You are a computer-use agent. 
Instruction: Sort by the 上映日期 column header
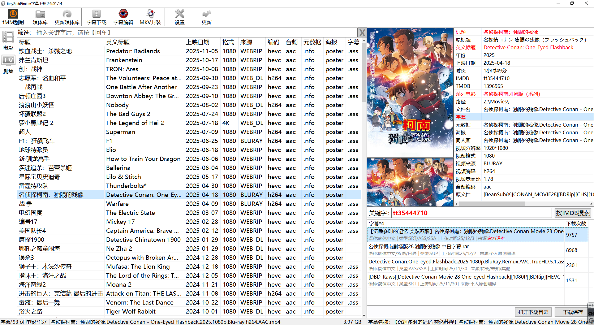[202, 42]
